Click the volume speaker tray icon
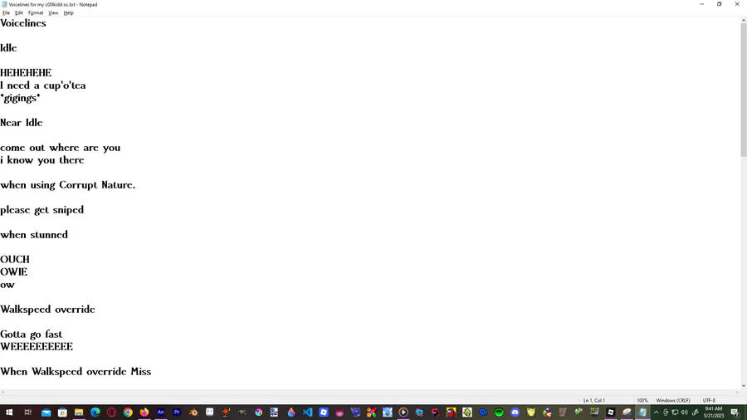 point(684,413)
